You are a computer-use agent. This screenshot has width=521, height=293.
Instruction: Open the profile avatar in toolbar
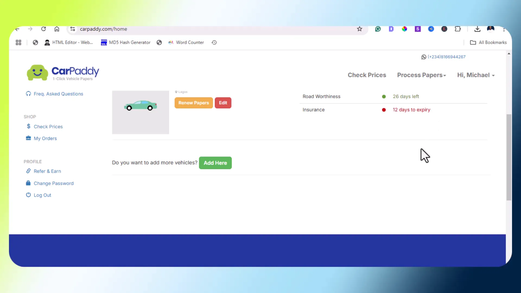pyautogui.click(x=491, y=29)
